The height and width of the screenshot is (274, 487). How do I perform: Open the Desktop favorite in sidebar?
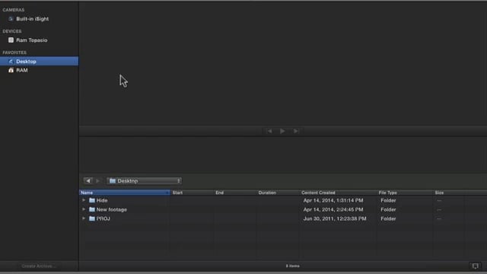click(x=39, y=61)
